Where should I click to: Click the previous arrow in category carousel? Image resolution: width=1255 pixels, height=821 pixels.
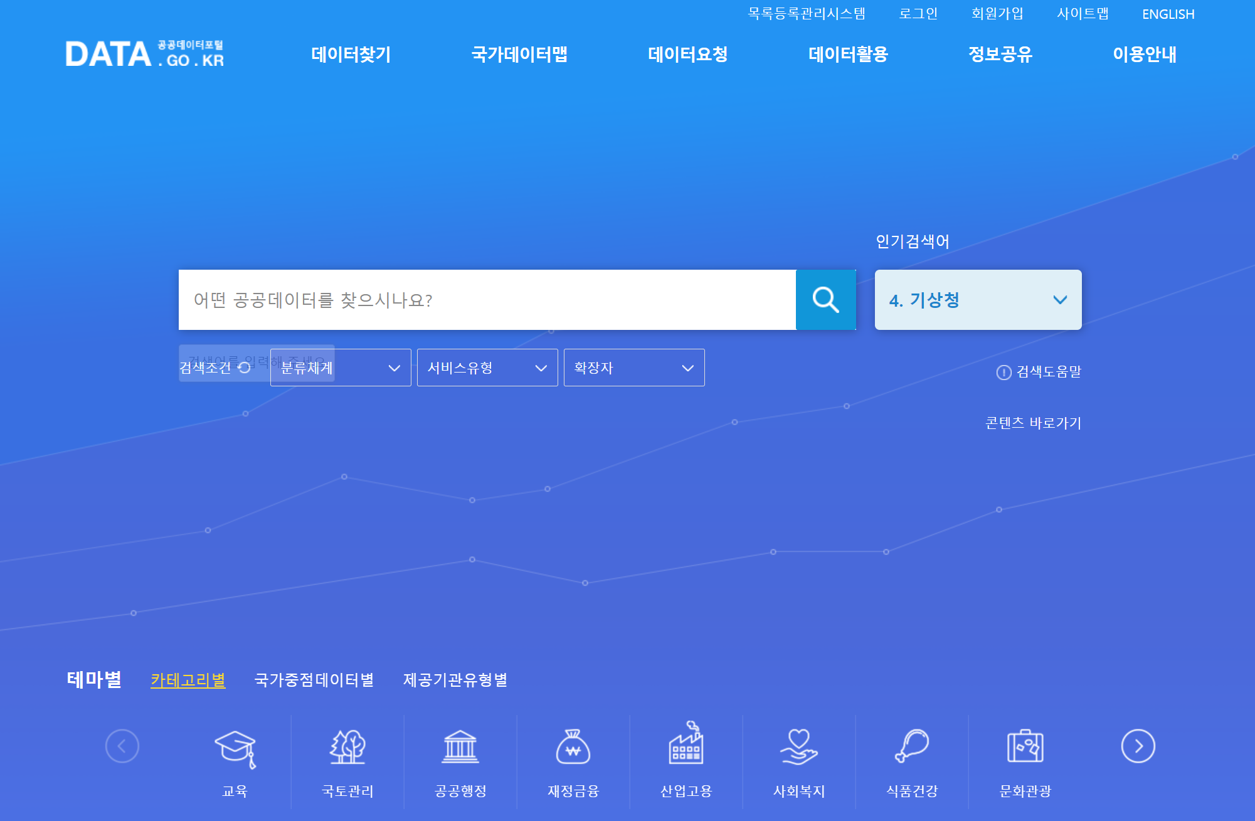(x=122, y=746)
